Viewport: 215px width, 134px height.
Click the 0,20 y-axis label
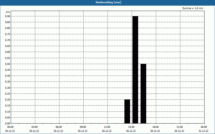click(x=8, y=100)
